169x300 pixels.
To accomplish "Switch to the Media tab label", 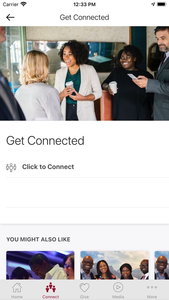I will coord(118,297).
